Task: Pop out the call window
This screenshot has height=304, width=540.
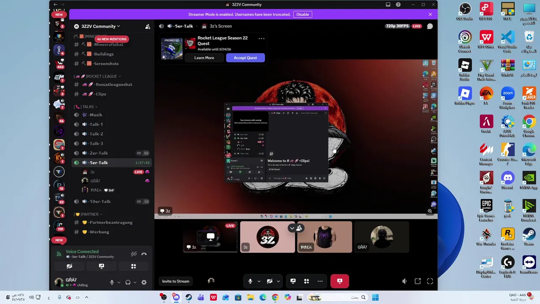Action: 418,281
